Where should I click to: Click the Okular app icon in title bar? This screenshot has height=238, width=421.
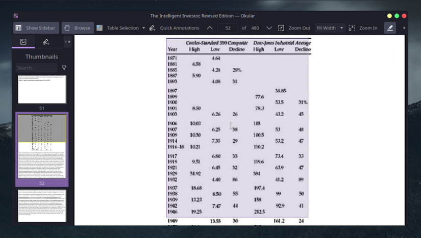[x=16, y=16]
